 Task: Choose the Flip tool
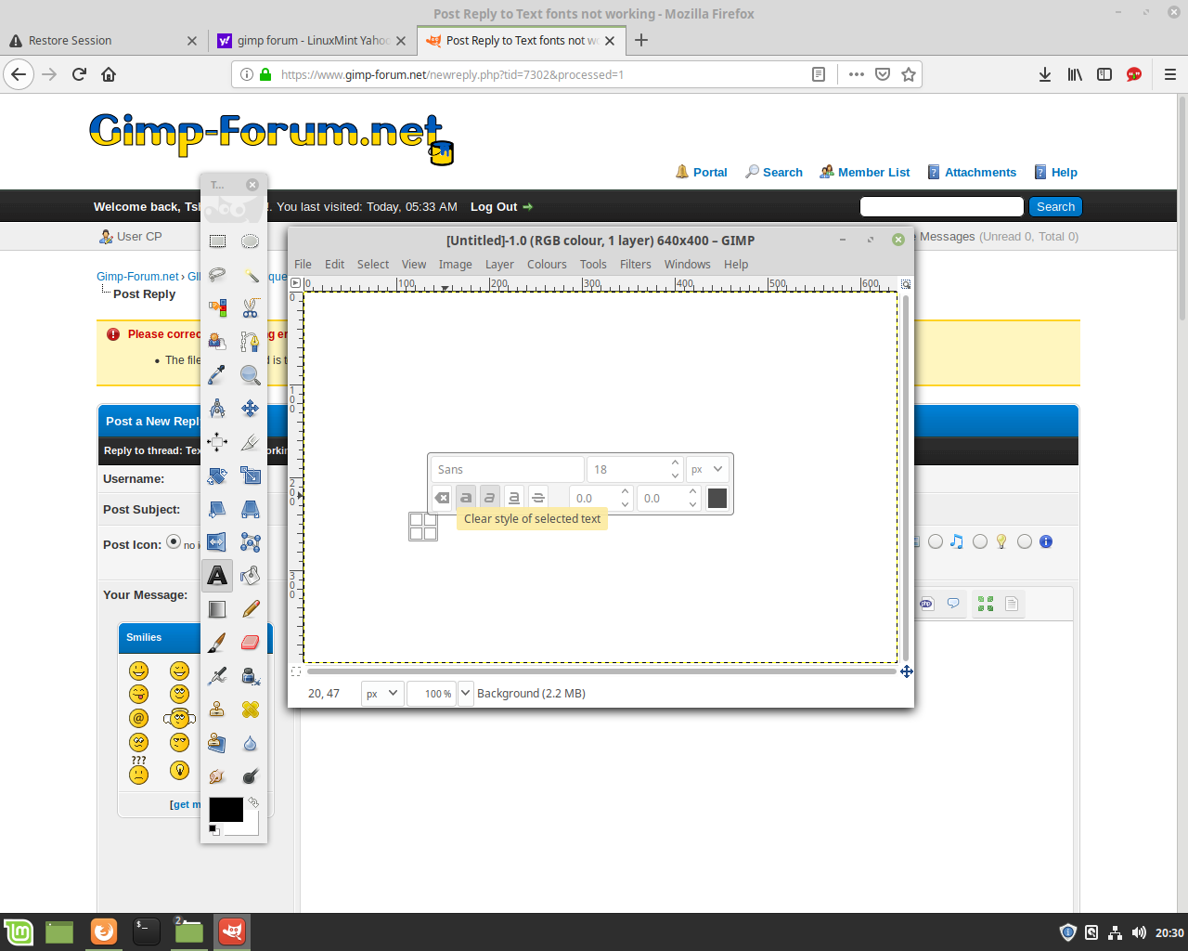pos(217,542)
